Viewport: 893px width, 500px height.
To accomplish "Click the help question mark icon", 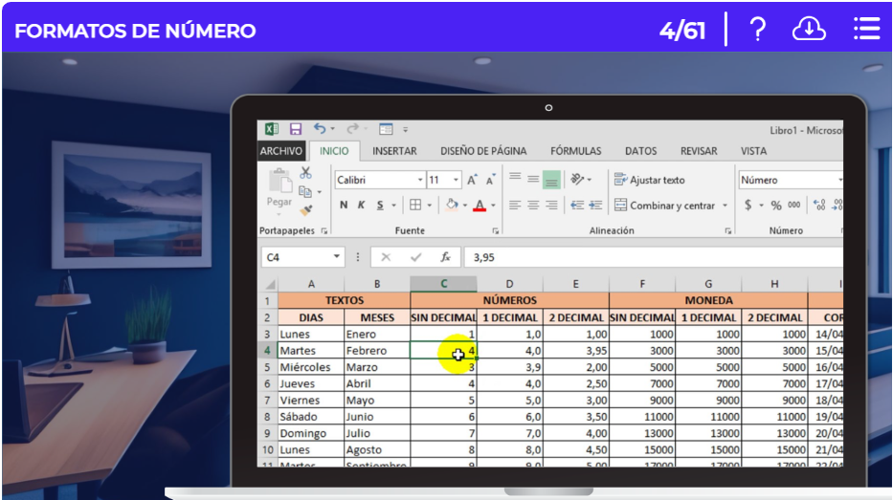I will coord(757,30).
